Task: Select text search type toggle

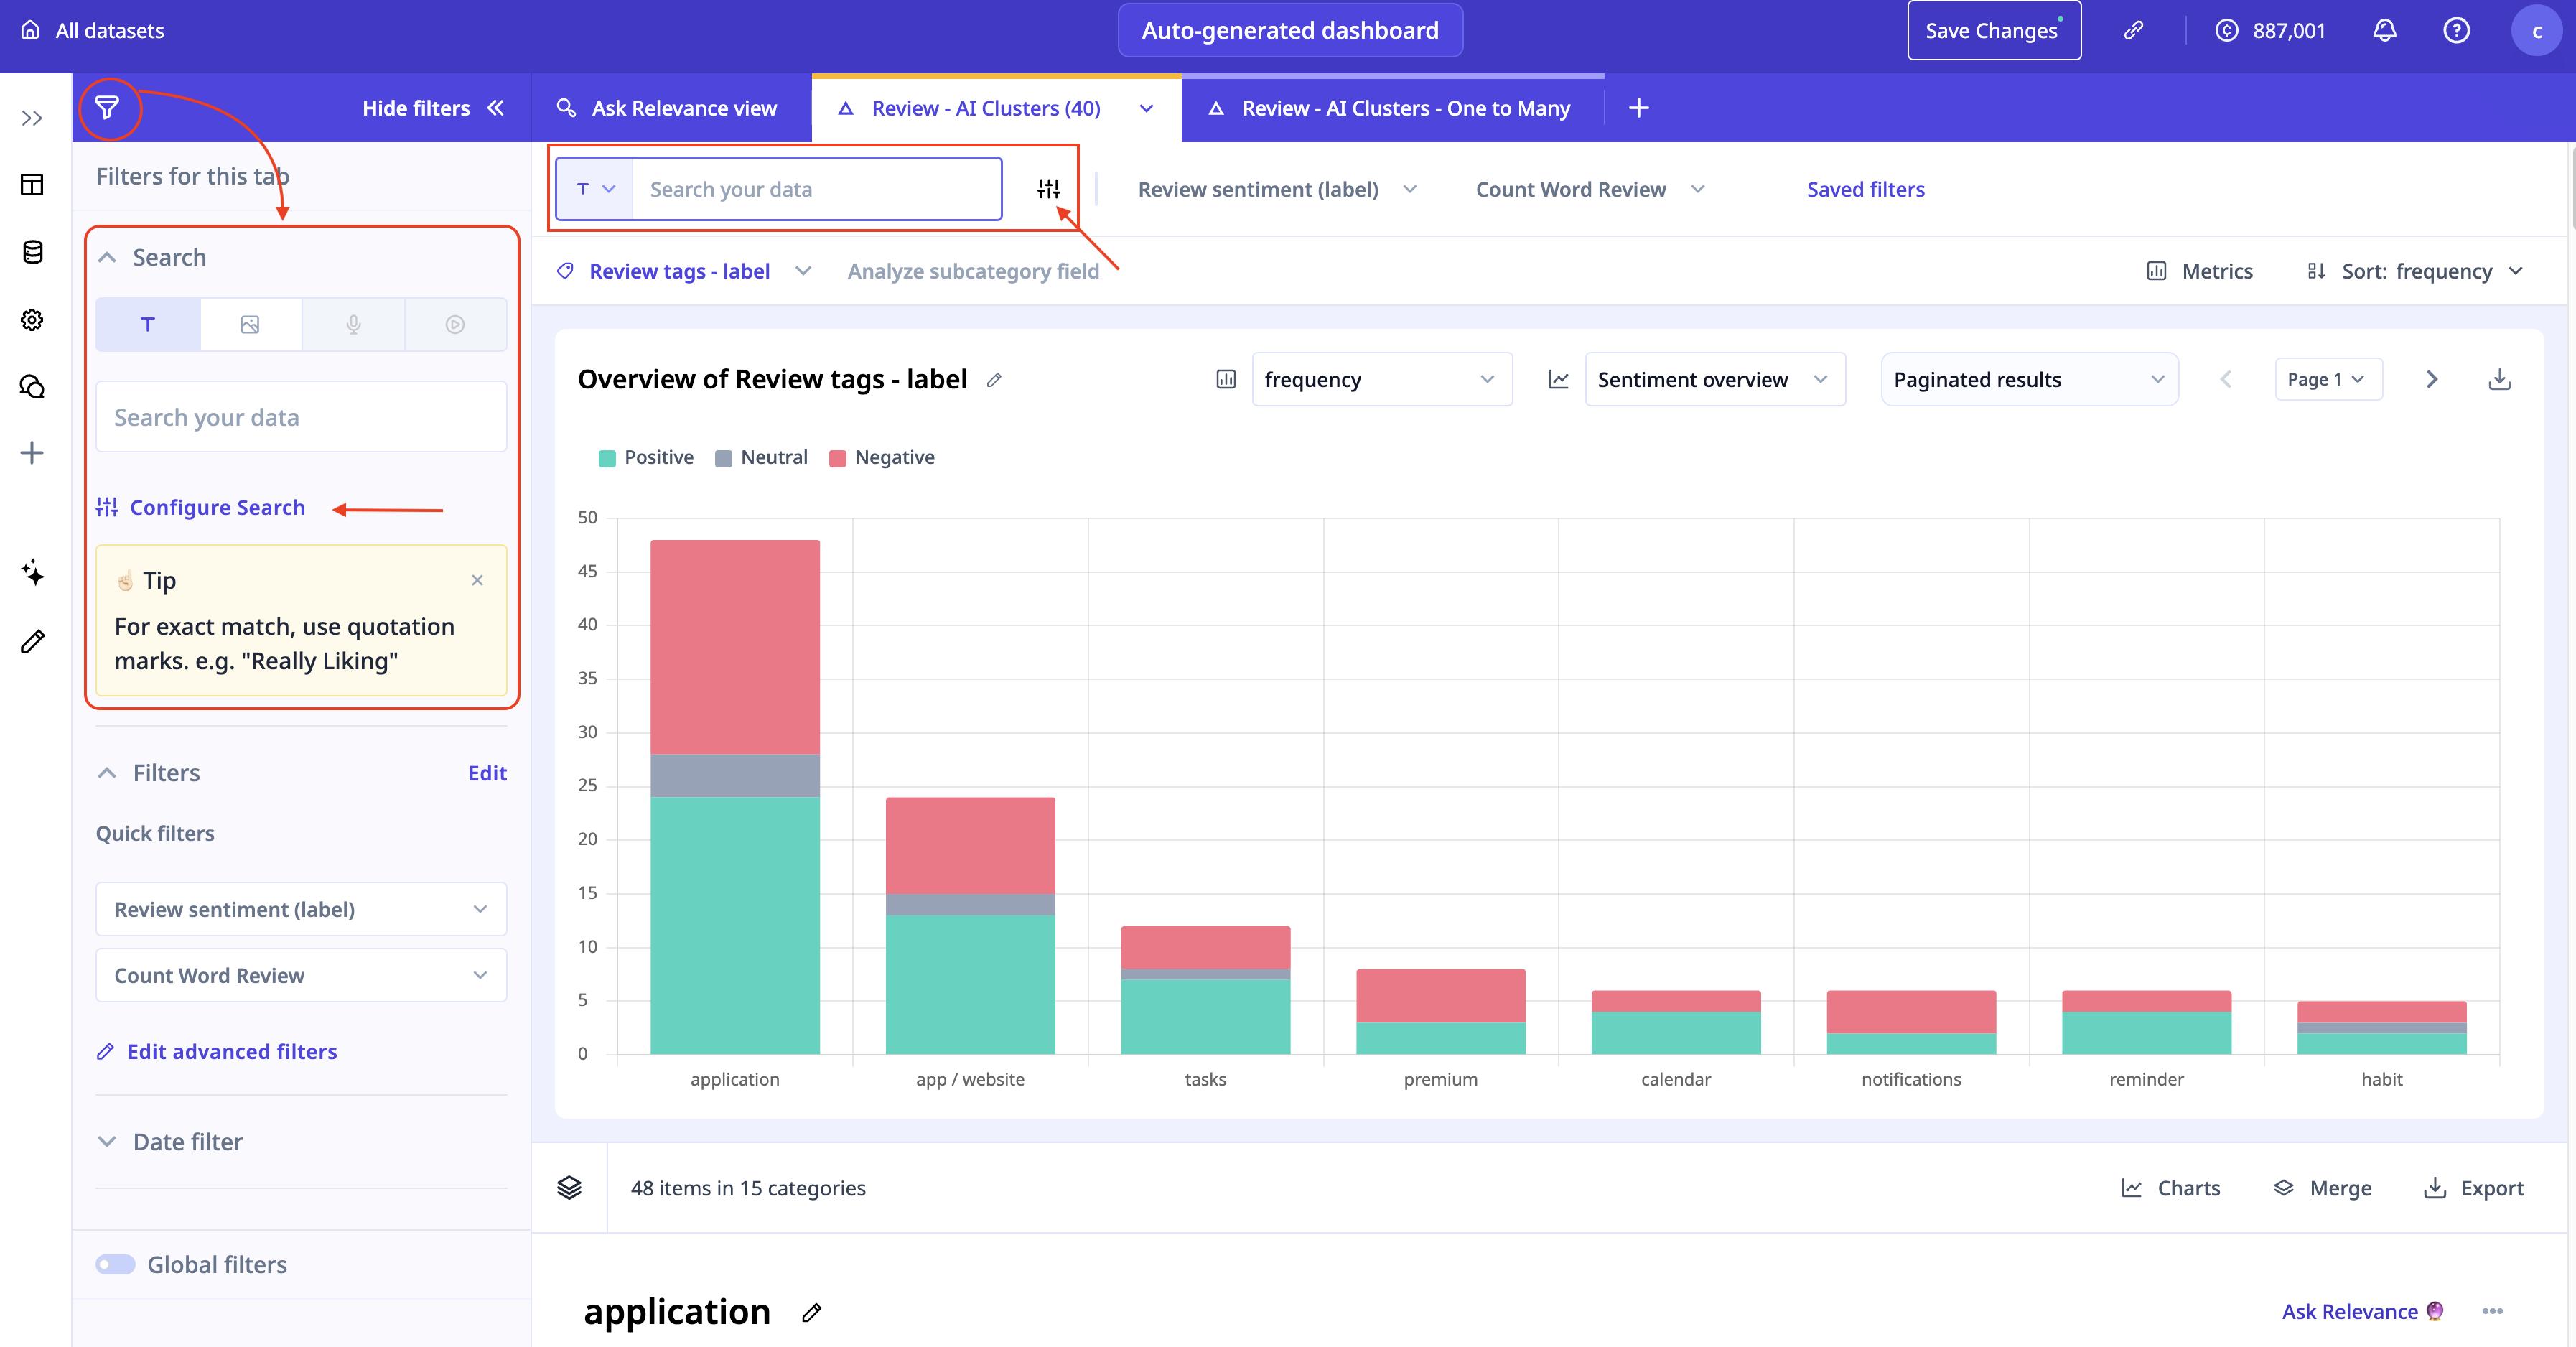Action: tap(148, 325)
